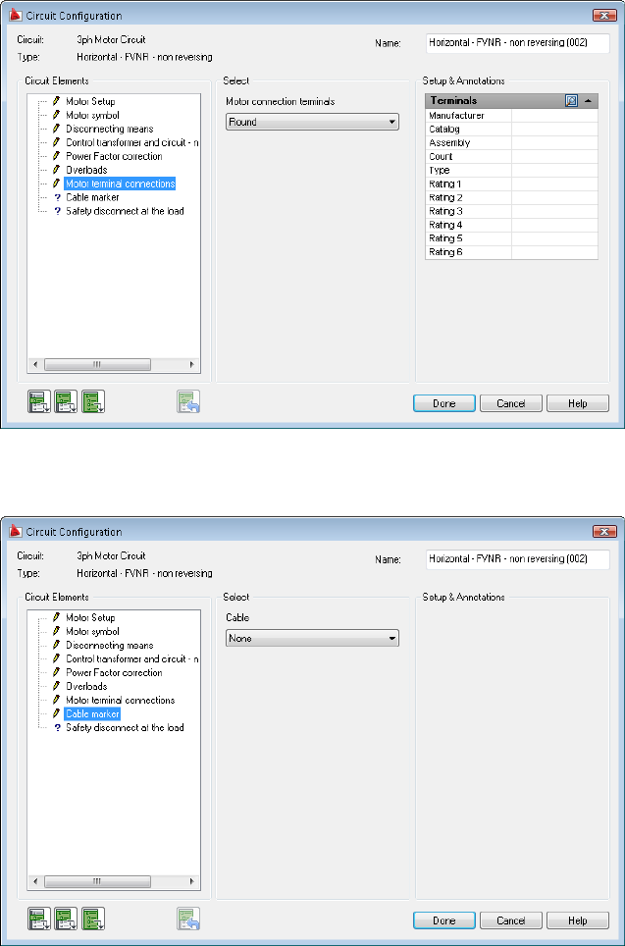Click the blue-arrow revert icon in Terminals dialog

pyautogui.click(x=188, y=401)
